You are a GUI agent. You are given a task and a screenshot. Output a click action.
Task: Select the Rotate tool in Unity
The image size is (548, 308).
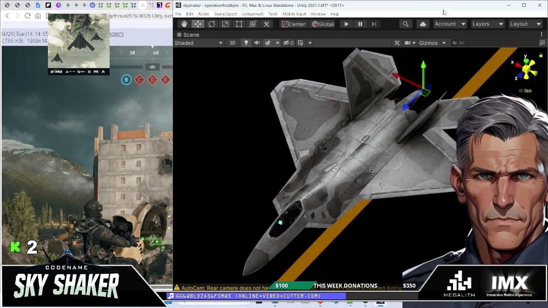[x=211, y=24]
